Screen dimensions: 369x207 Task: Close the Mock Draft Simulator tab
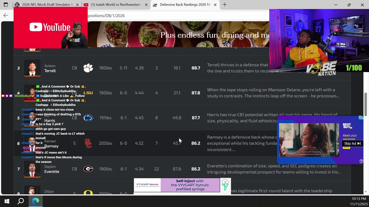click(77, 5)
